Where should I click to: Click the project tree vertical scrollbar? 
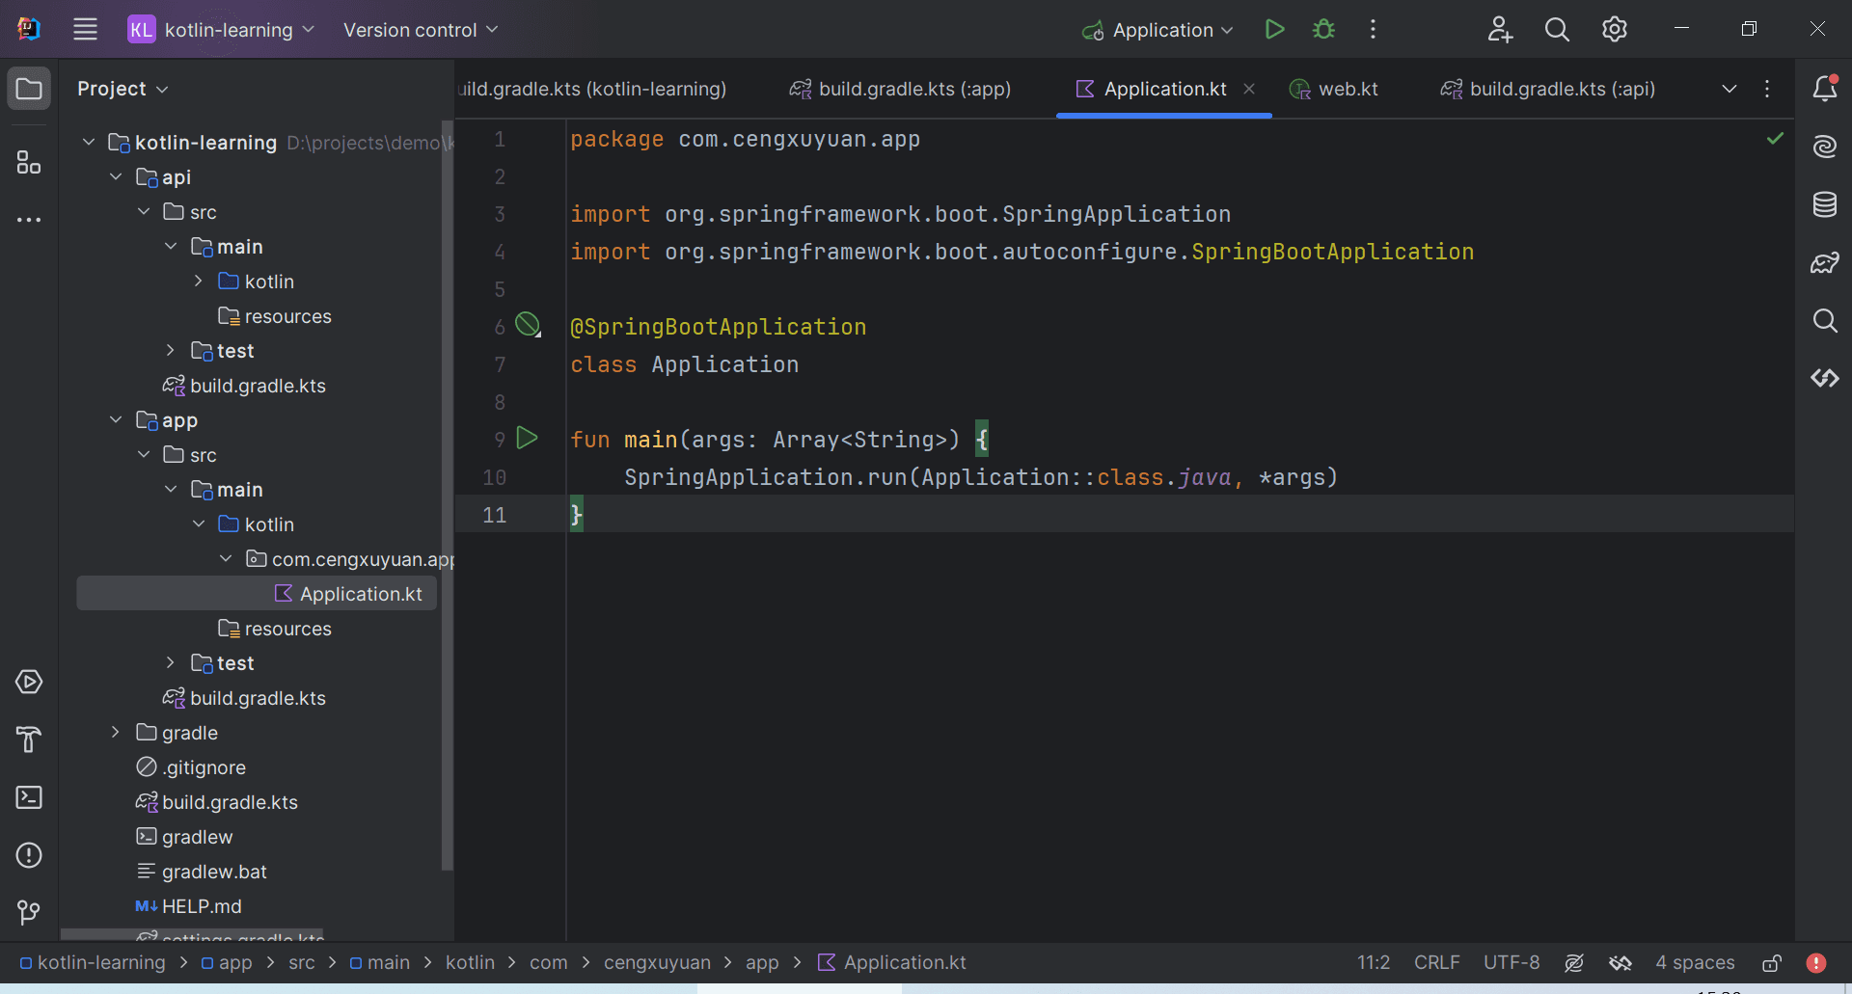coord(447,496)
